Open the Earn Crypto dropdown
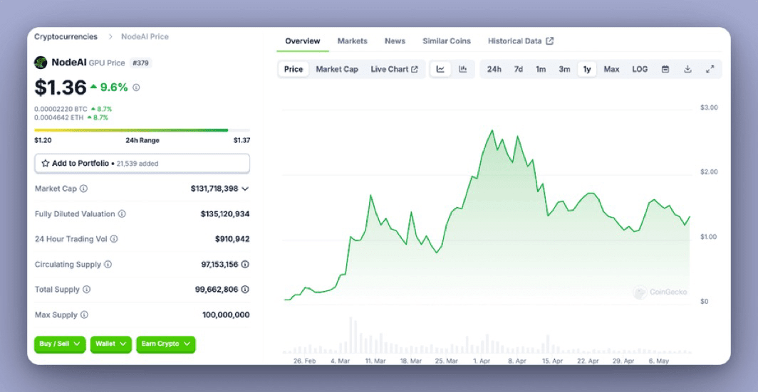 [x=166, y=344]
